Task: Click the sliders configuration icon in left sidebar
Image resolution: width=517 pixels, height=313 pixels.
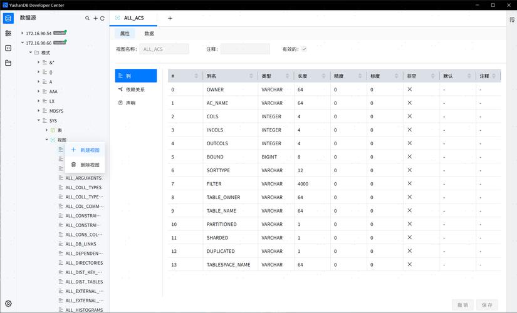Action: point(8,33)
